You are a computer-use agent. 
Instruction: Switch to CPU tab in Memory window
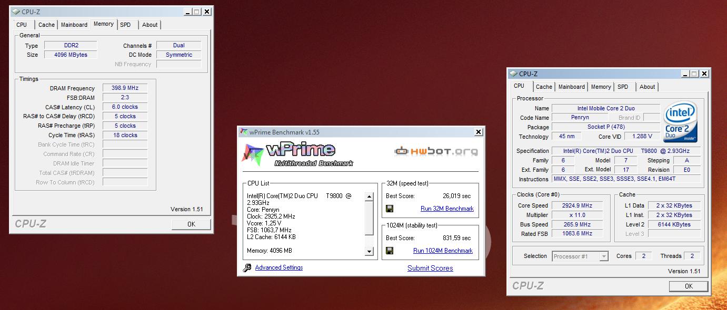click(x=22, y=25)
